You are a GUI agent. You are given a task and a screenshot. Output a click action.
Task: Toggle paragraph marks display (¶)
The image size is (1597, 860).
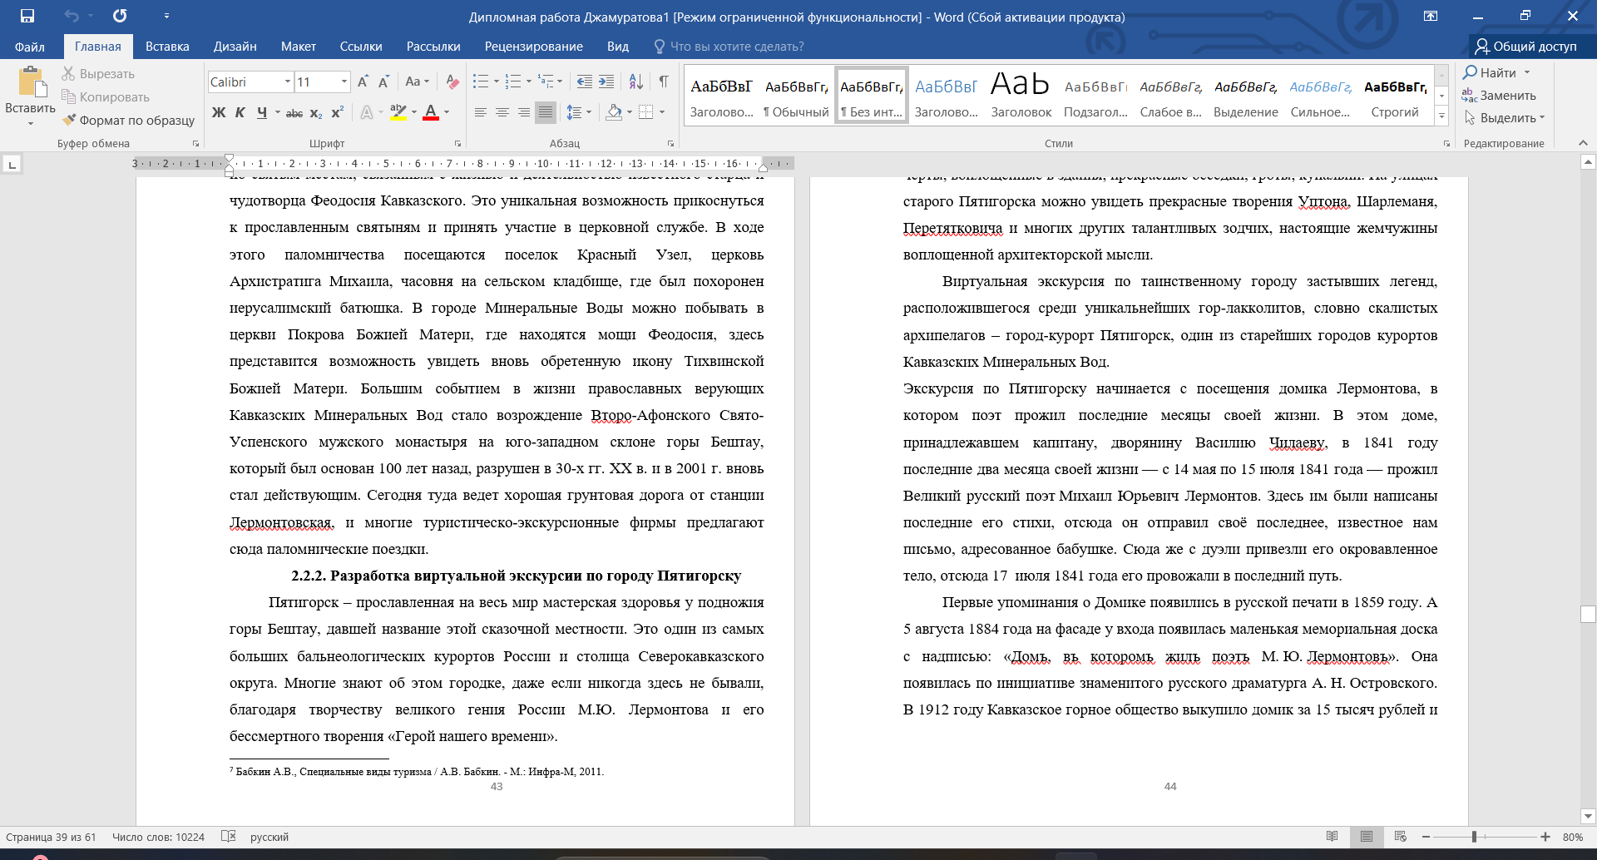(x=664, y=82)
